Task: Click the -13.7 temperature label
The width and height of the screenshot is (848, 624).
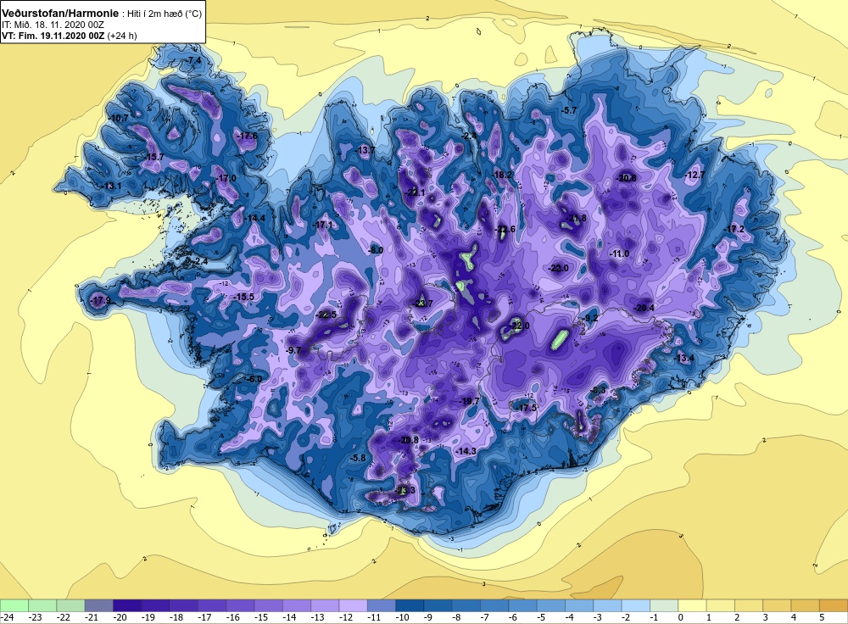Action: coord(365,150)
